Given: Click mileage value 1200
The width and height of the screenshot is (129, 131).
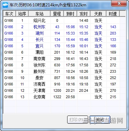Looking at the screenshot, I should (x=57, y=90).
